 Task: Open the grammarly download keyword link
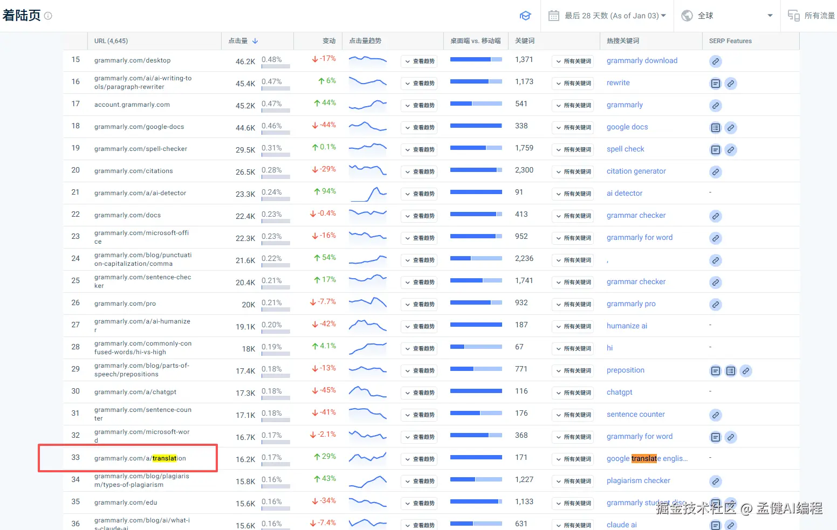642,61
